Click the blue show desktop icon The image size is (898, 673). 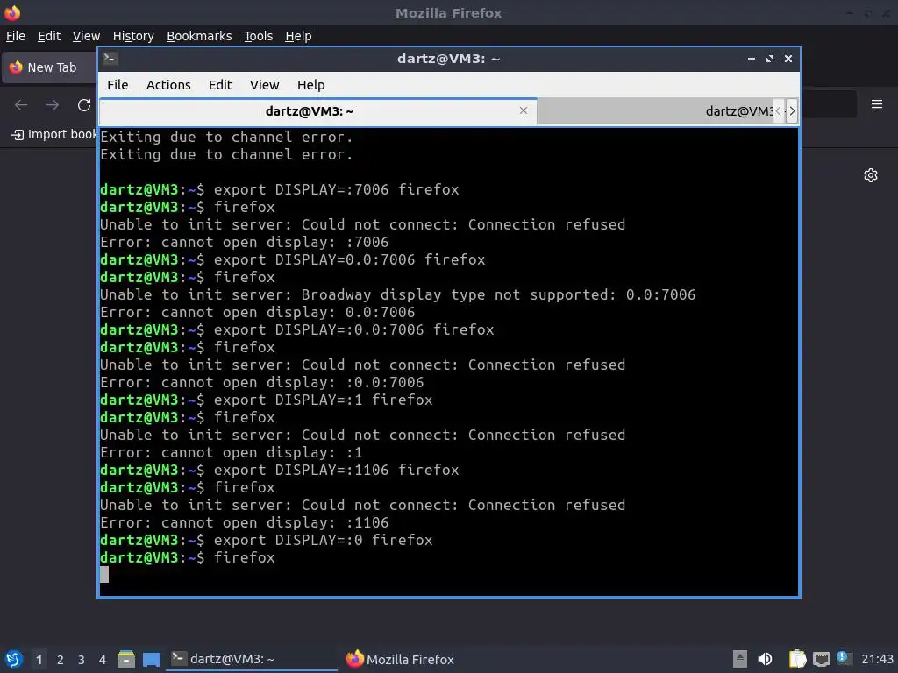click(152, 659)
